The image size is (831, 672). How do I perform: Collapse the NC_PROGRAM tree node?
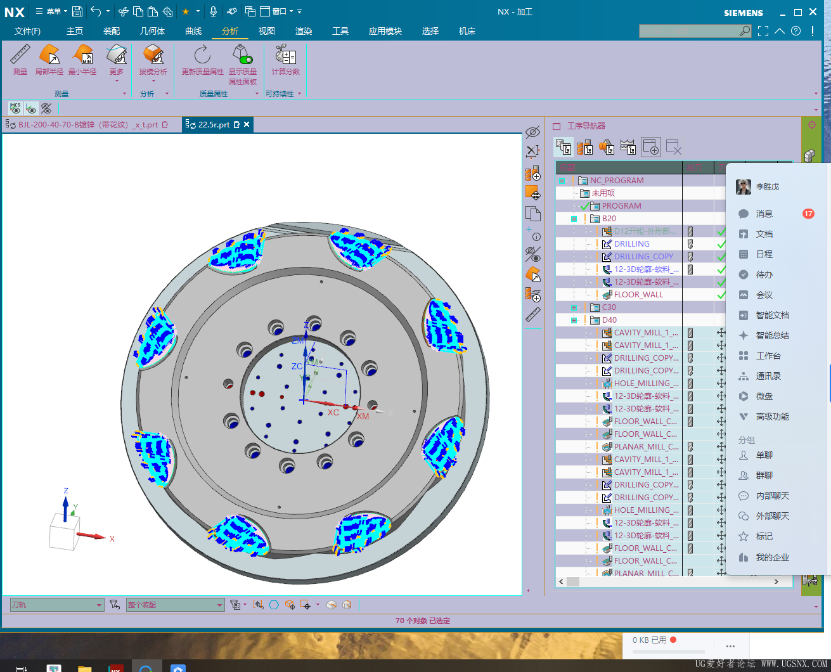click(562, 181)
